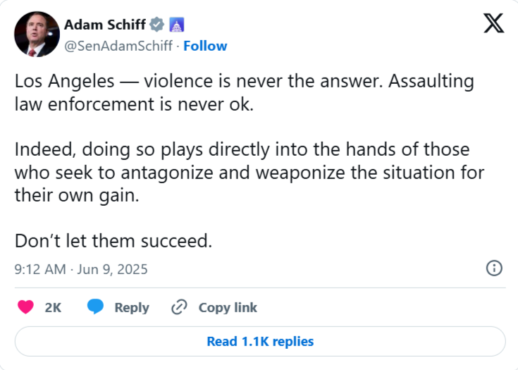Open the 9:12 AM timestamp link

point(40,269)
